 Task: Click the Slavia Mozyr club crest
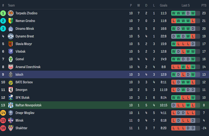click(11, 44)
